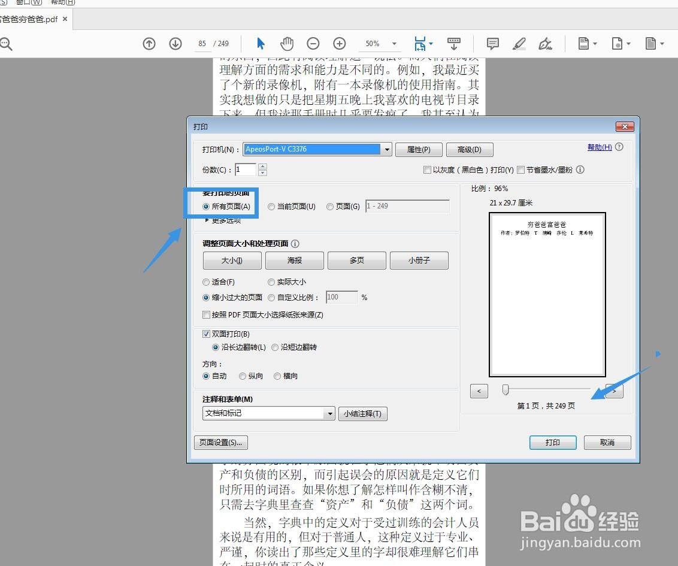Show next preview page

(614, 391)
